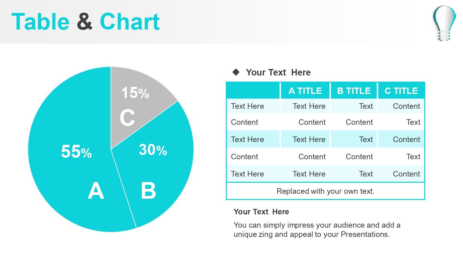Click the diamond bullet beside Your Text Here
The height and width of the screenshot is (260, 463).
click(x=236, y=72)
